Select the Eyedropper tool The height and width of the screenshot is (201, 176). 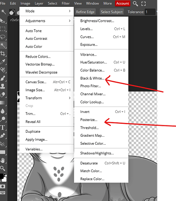tap(3, 62)
